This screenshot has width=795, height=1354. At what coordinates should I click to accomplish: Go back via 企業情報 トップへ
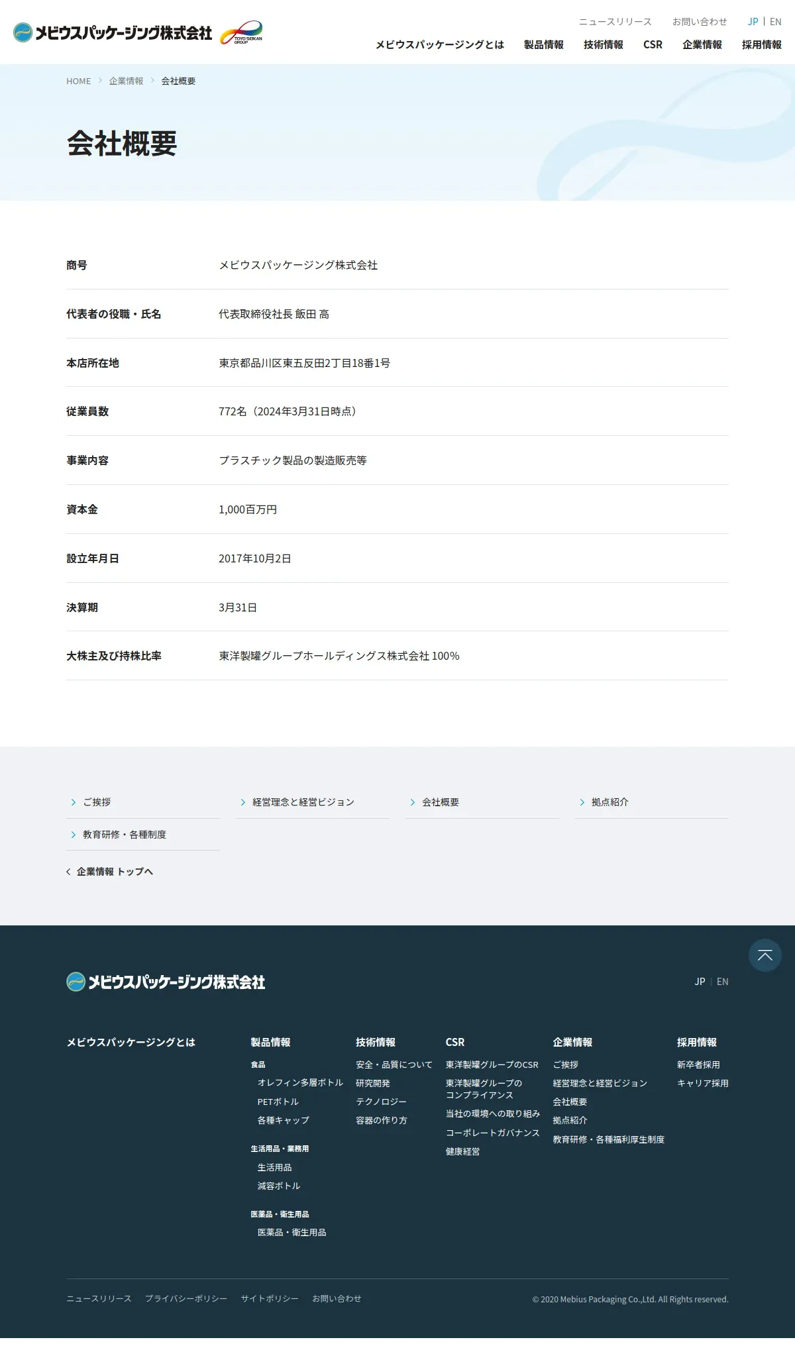[x=110, y=872]
